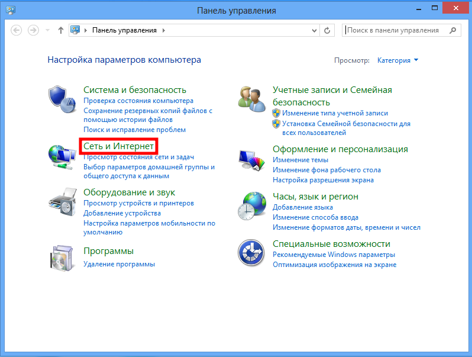The width and height of the screenshot is (472, 357).
Task: Click the Hardware and Sound printer icon
Action: click(62, 202)
